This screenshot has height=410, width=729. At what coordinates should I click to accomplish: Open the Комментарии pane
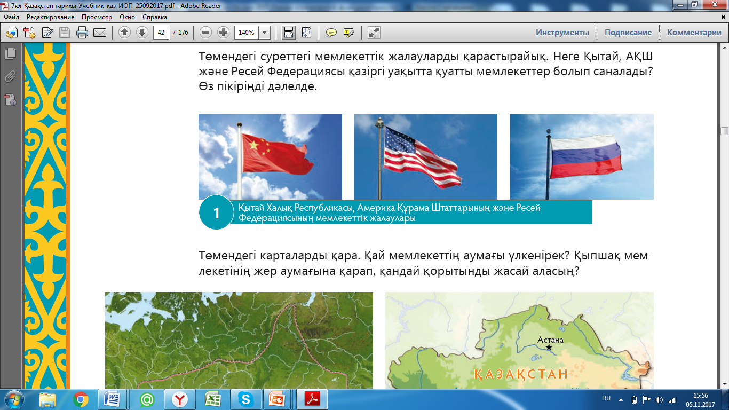(x=694, y=33)
